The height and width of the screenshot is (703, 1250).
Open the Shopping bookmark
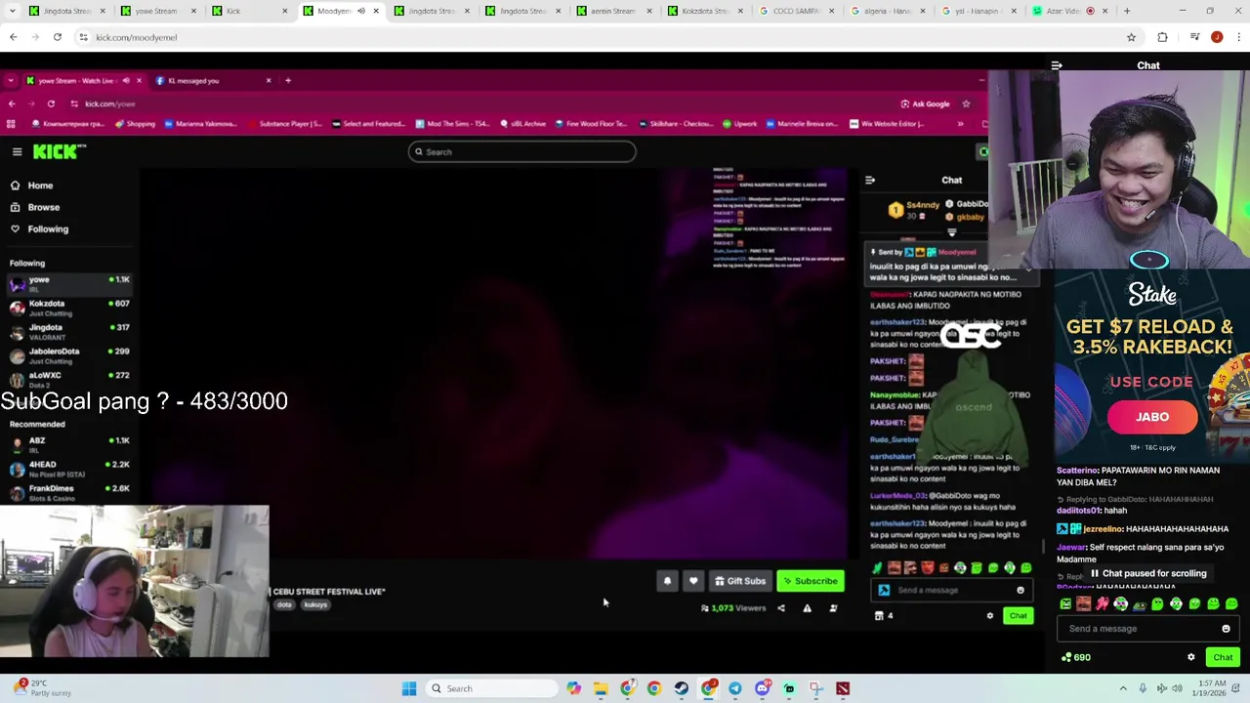pos(135,124)
